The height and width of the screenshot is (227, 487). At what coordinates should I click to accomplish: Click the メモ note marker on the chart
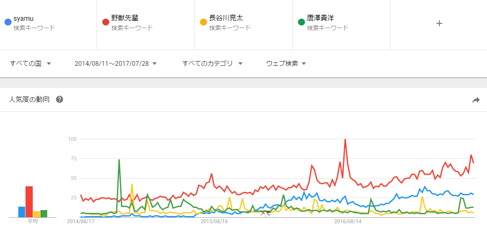265,213
